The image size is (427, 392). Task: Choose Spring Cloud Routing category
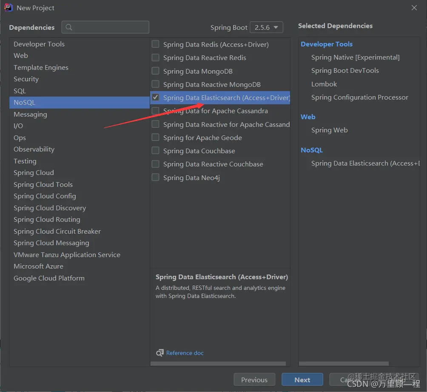pyautogui.click(x=79, y=220)
